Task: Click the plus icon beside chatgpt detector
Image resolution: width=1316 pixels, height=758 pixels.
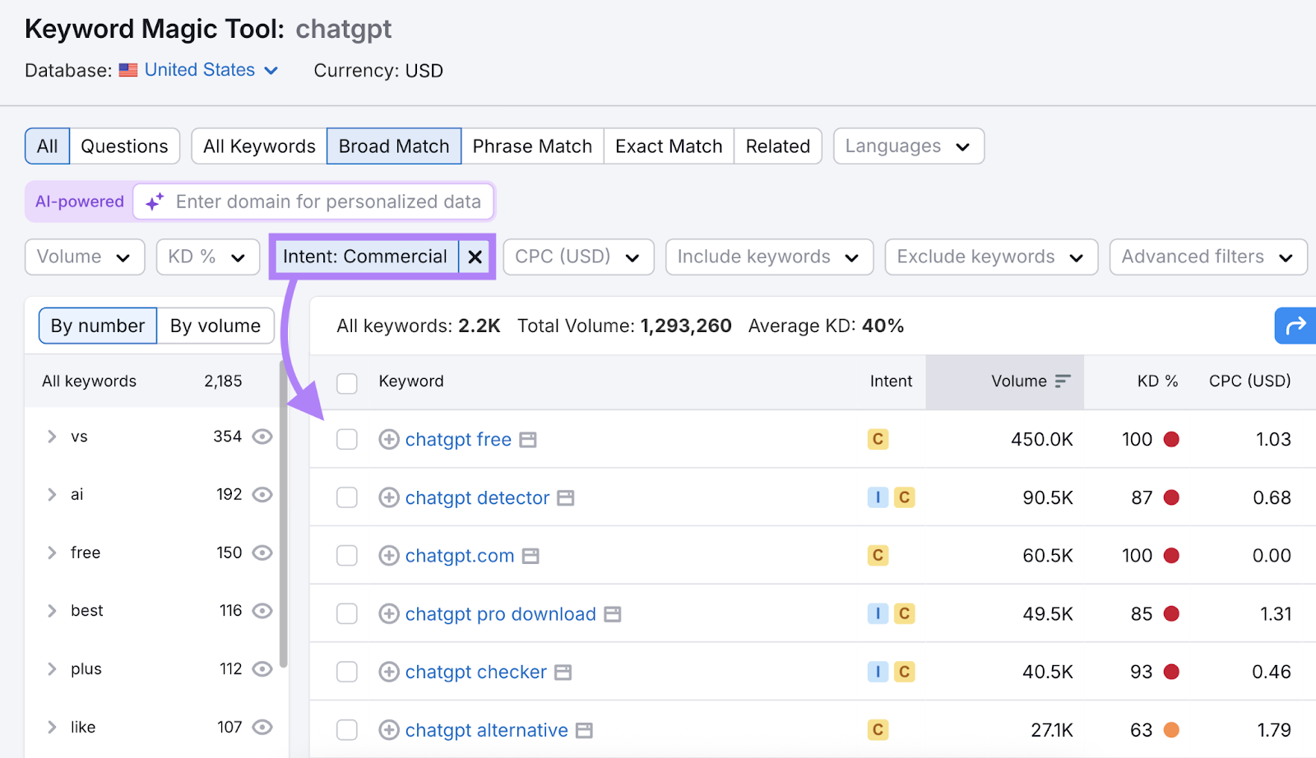Action: pos(387,497)
